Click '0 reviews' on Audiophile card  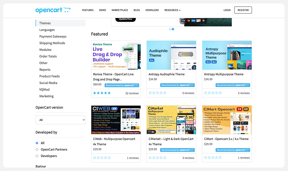click(x=188, y=93)
